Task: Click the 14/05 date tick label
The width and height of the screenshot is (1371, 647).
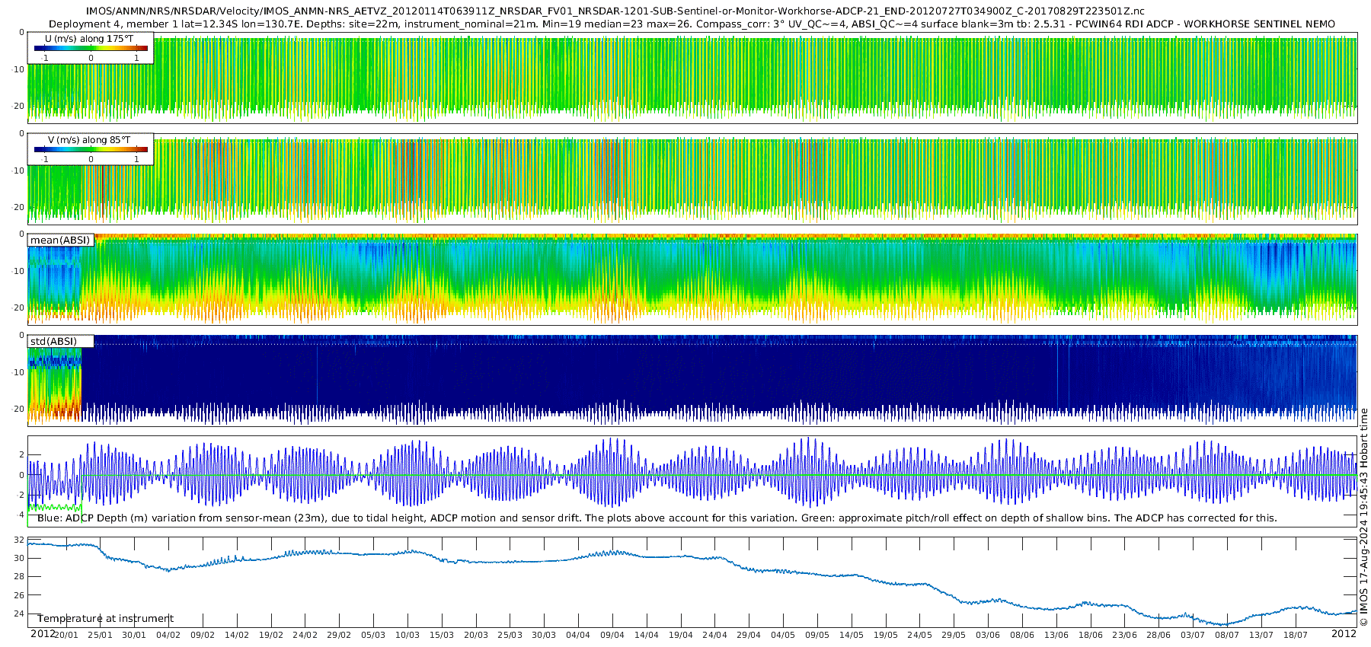Action: 852,635
